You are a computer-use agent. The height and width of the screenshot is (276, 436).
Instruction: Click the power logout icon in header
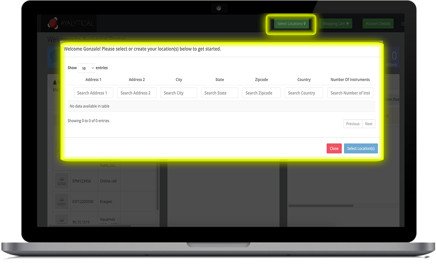403,24
